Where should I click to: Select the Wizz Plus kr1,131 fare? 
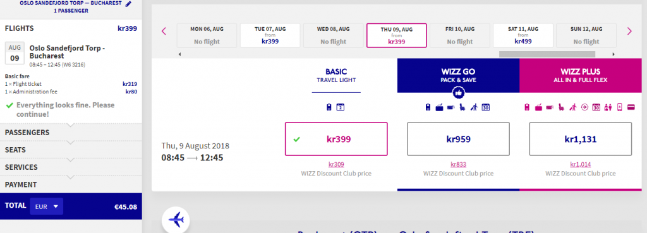pos(580,139)
